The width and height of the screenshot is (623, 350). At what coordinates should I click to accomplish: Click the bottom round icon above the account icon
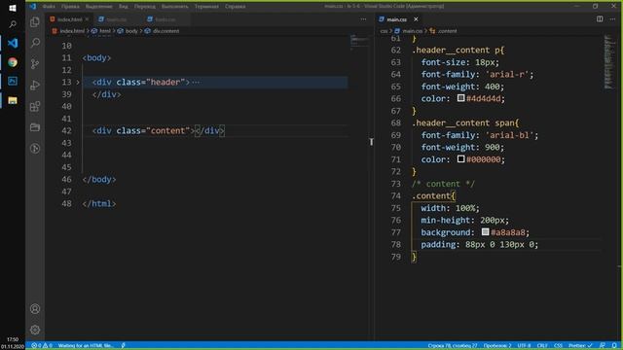point(35,149)
